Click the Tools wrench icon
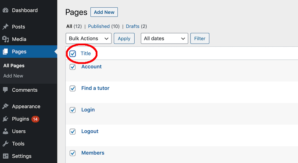This screenshot has width=298, height=163. tap(5, 144)
